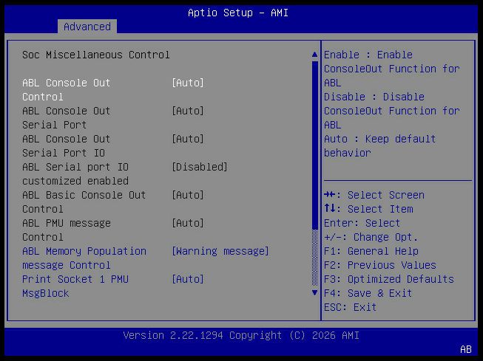Select ABL Basic Console Out Control label

point(84,202)
